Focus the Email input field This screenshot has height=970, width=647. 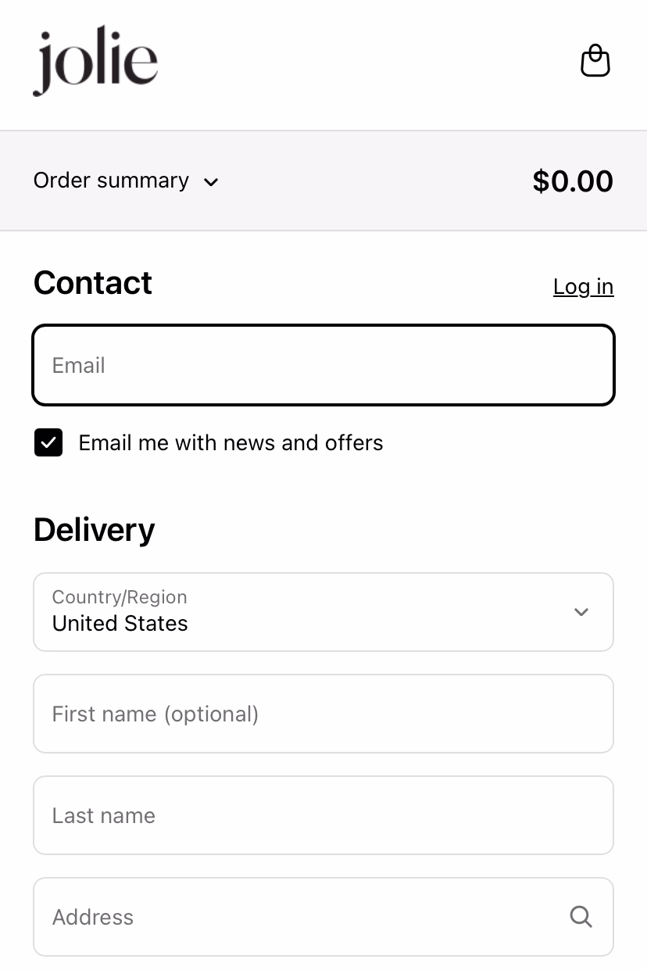pos(323,365)
